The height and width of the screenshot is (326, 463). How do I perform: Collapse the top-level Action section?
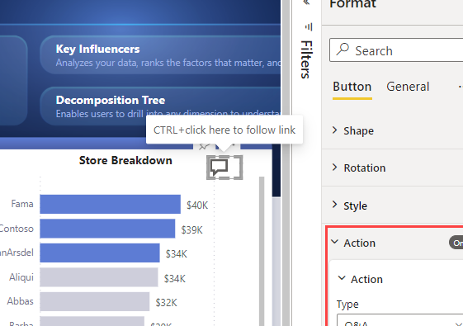click(334, 242)
